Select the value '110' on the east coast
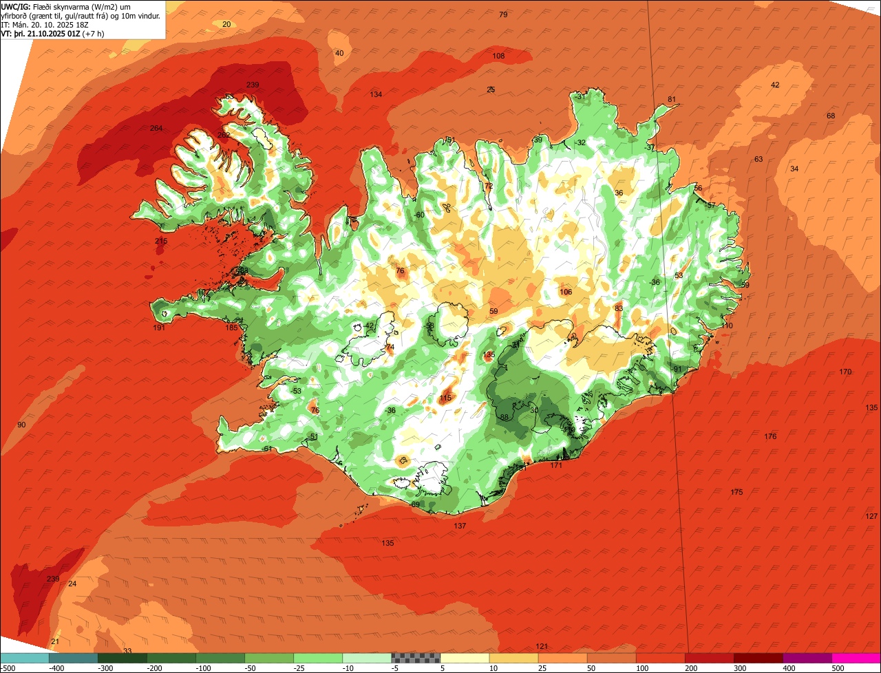Image resolution: width=881 pixels, height=673 pixels. click(x=728, y=326)
